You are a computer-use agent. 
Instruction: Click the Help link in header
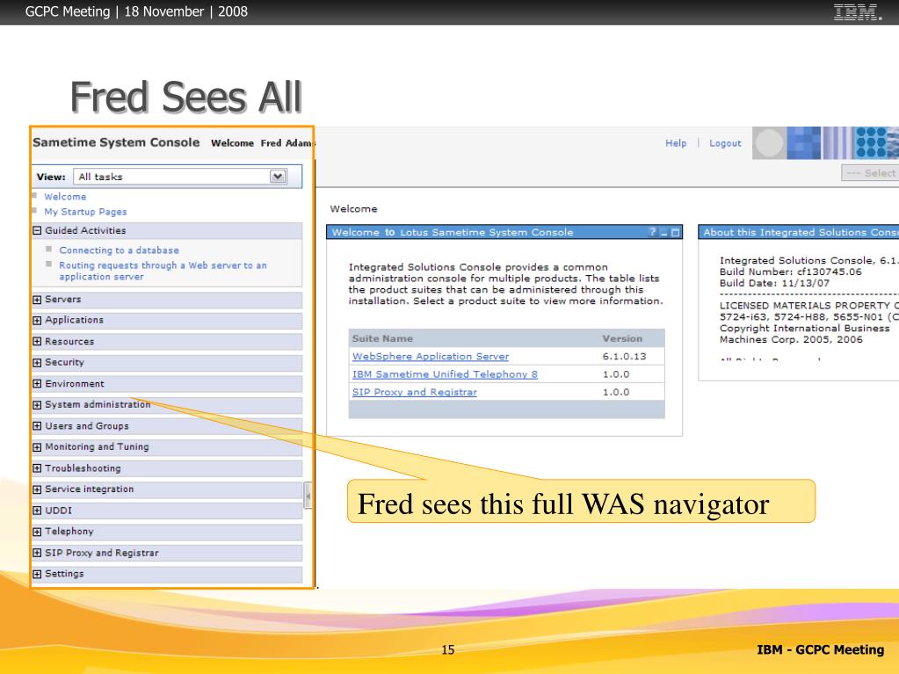click(676, 142)
